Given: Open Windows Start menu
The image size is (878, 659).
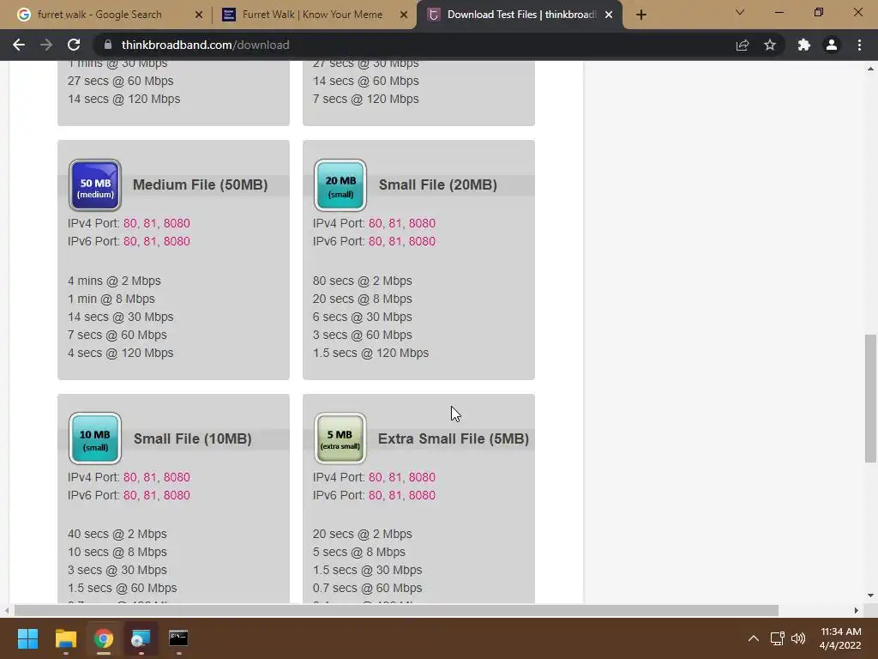Looking at the screenshot, I should pos(27,638).
